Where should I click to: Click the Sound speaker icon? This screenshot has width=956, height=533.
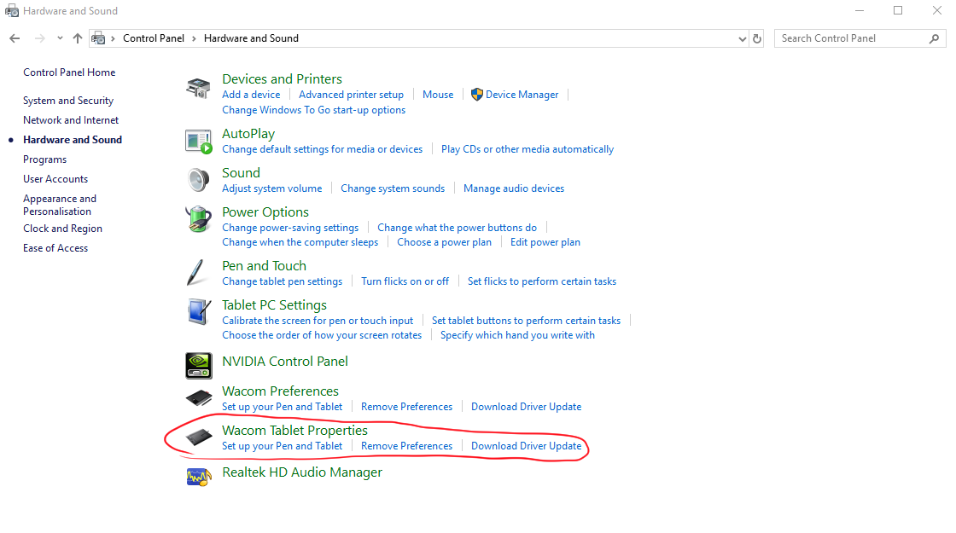click(x=198, y=180)
